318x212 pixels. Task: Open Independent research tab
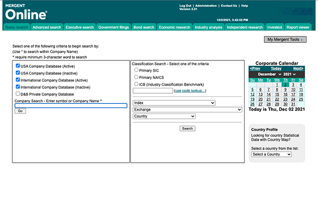click(244, 27)
